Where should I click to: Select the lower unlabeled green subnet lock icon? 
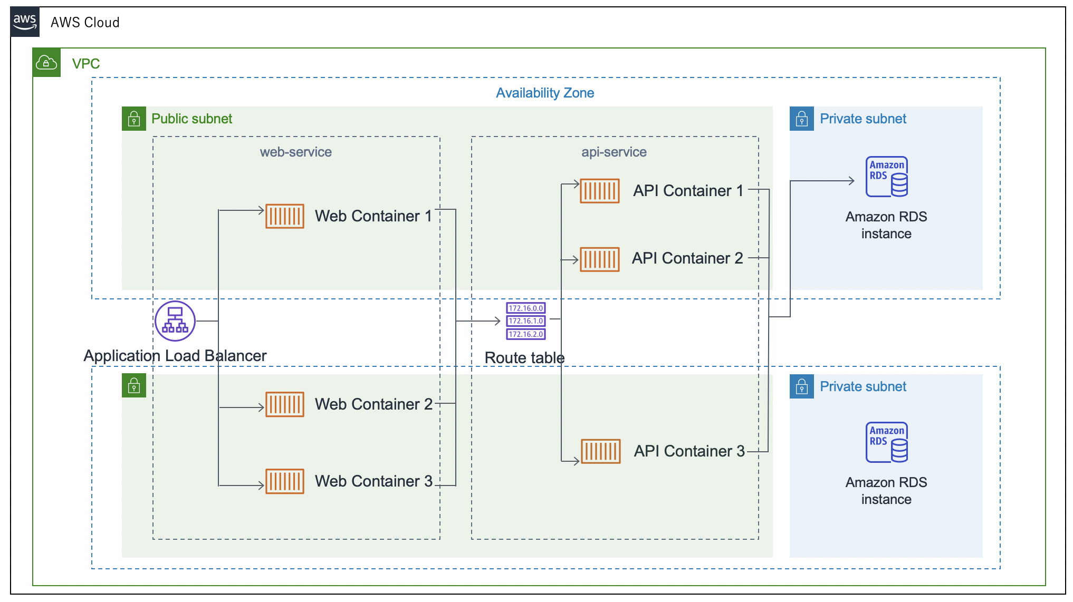[x=134, y=385]
